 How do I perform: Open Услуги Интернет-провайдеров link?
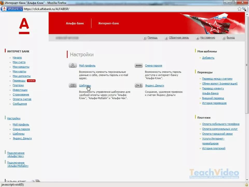coord(213,141)
